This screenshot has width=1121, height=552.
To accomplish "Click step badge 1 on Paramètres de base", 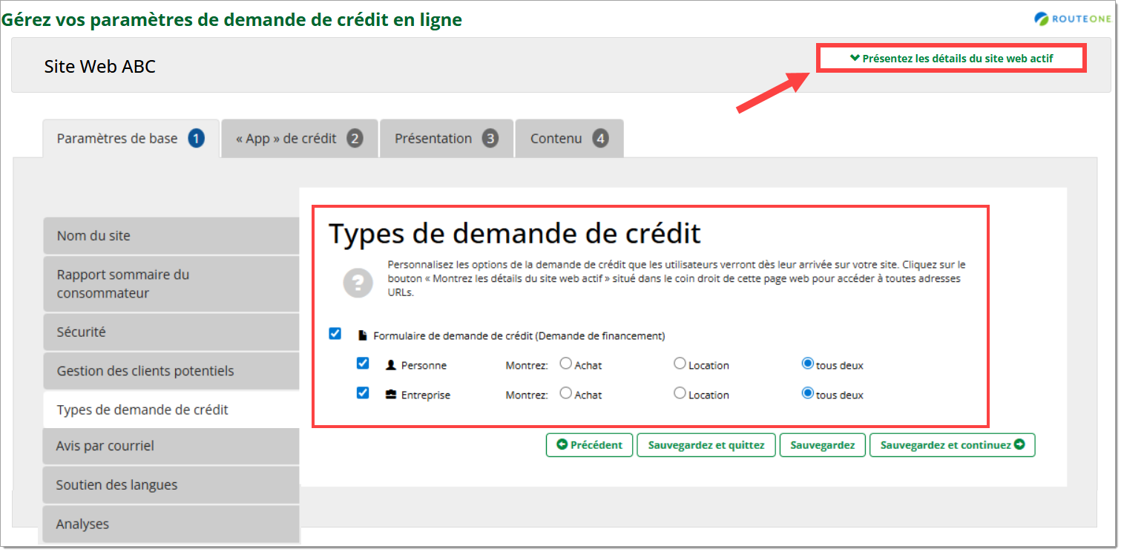I will click(196, 139).
